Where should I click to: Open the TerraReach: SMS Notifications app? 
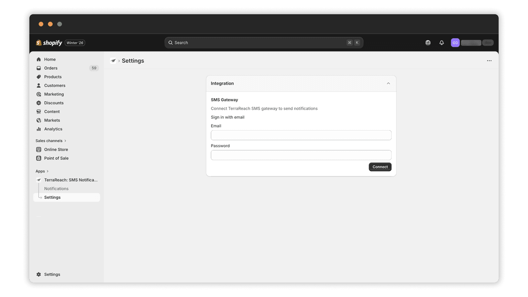pyautogui.click(x=71, y=180)
